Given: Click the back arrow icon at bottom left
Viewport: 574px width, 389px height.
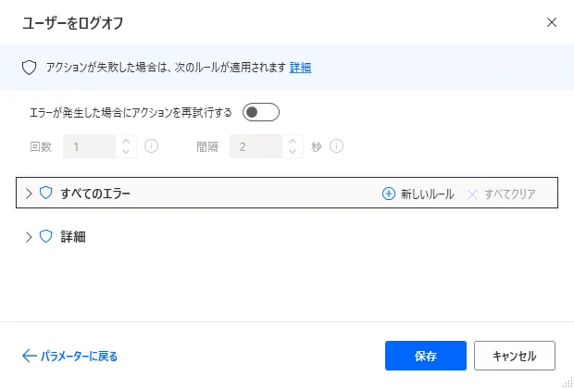Looking at the screenshot, I should click(x=28, y=356).
